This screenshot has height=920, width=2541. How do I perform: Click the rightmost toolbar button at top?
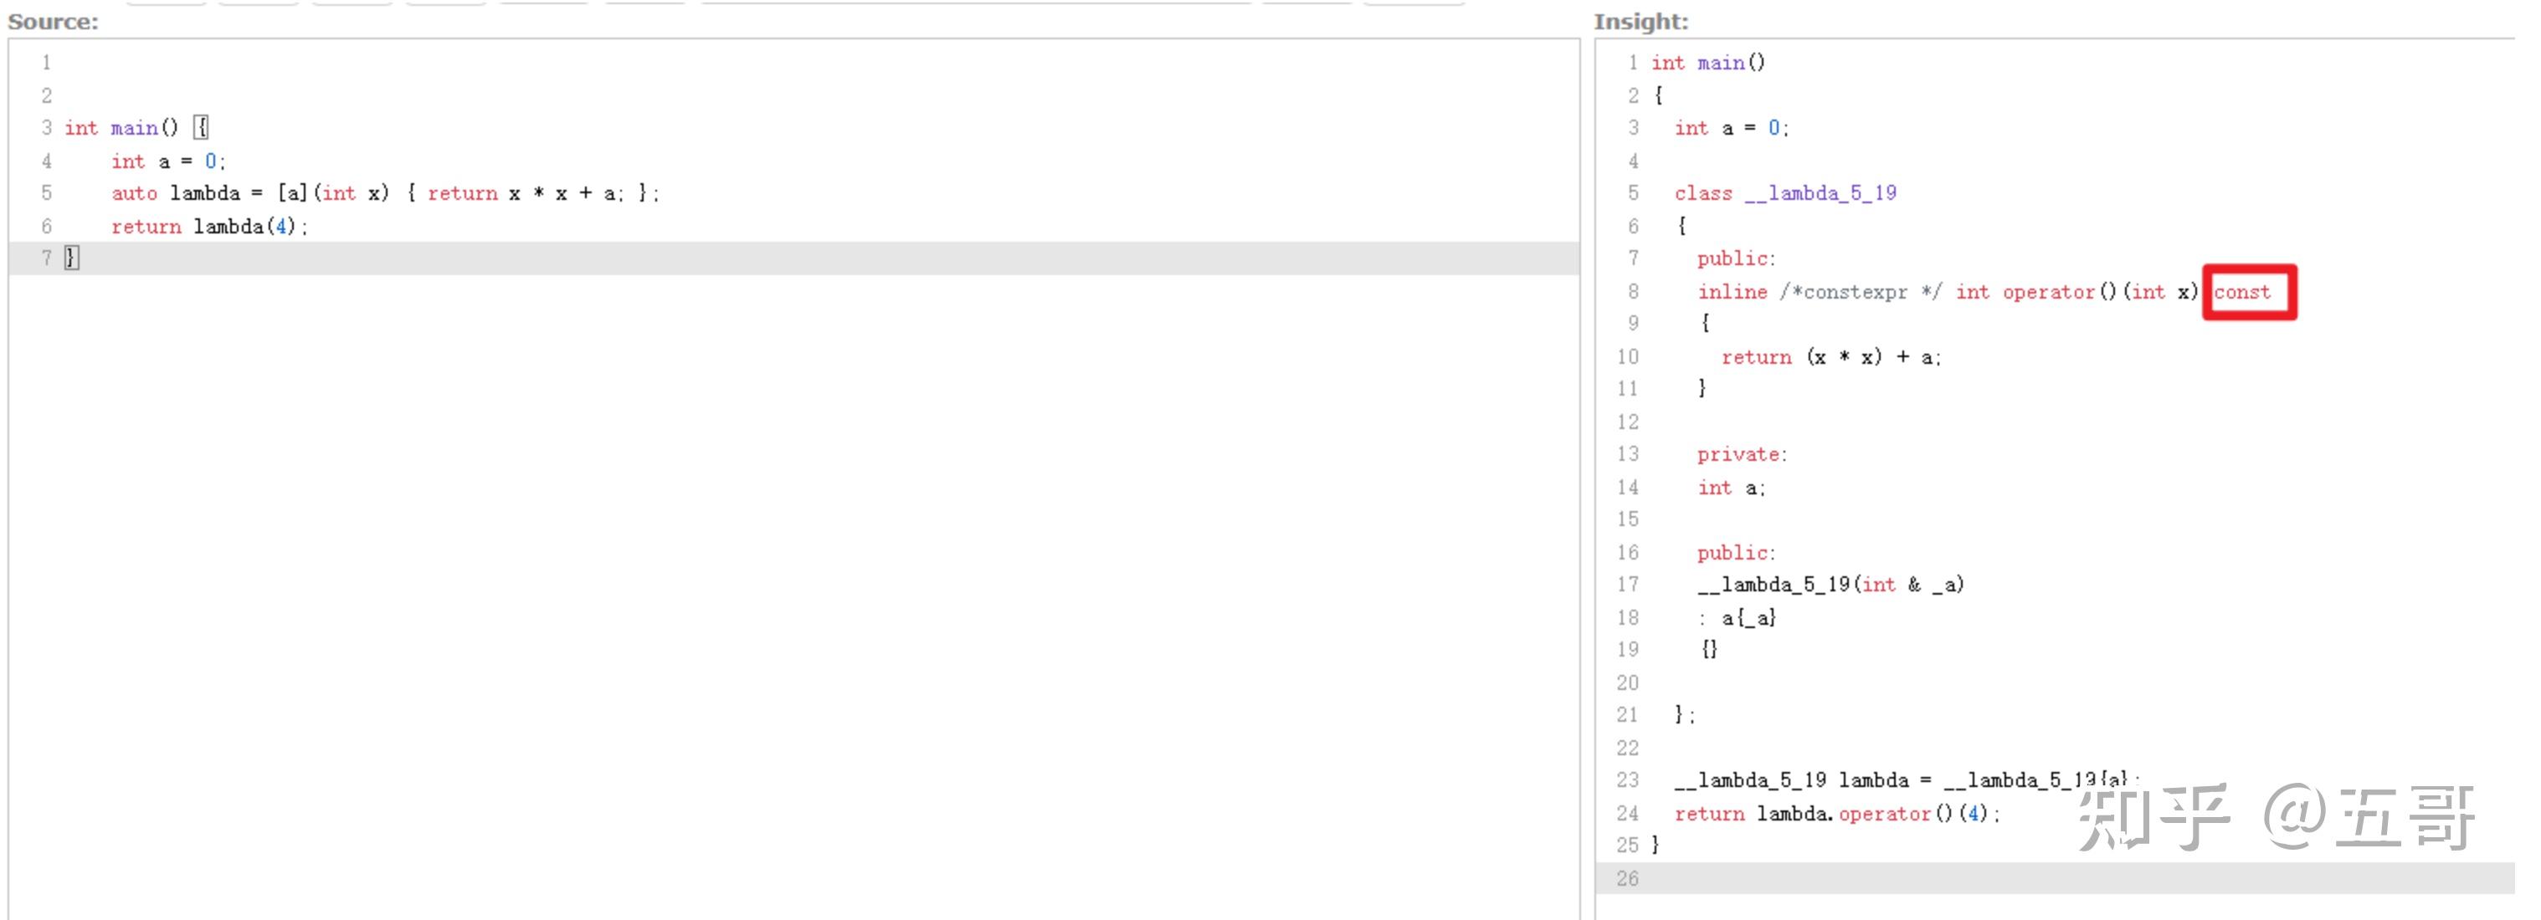[1414, 3]
